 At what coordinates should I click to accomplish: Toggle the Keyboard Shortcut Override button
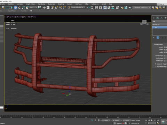click(x=48, y=8)
